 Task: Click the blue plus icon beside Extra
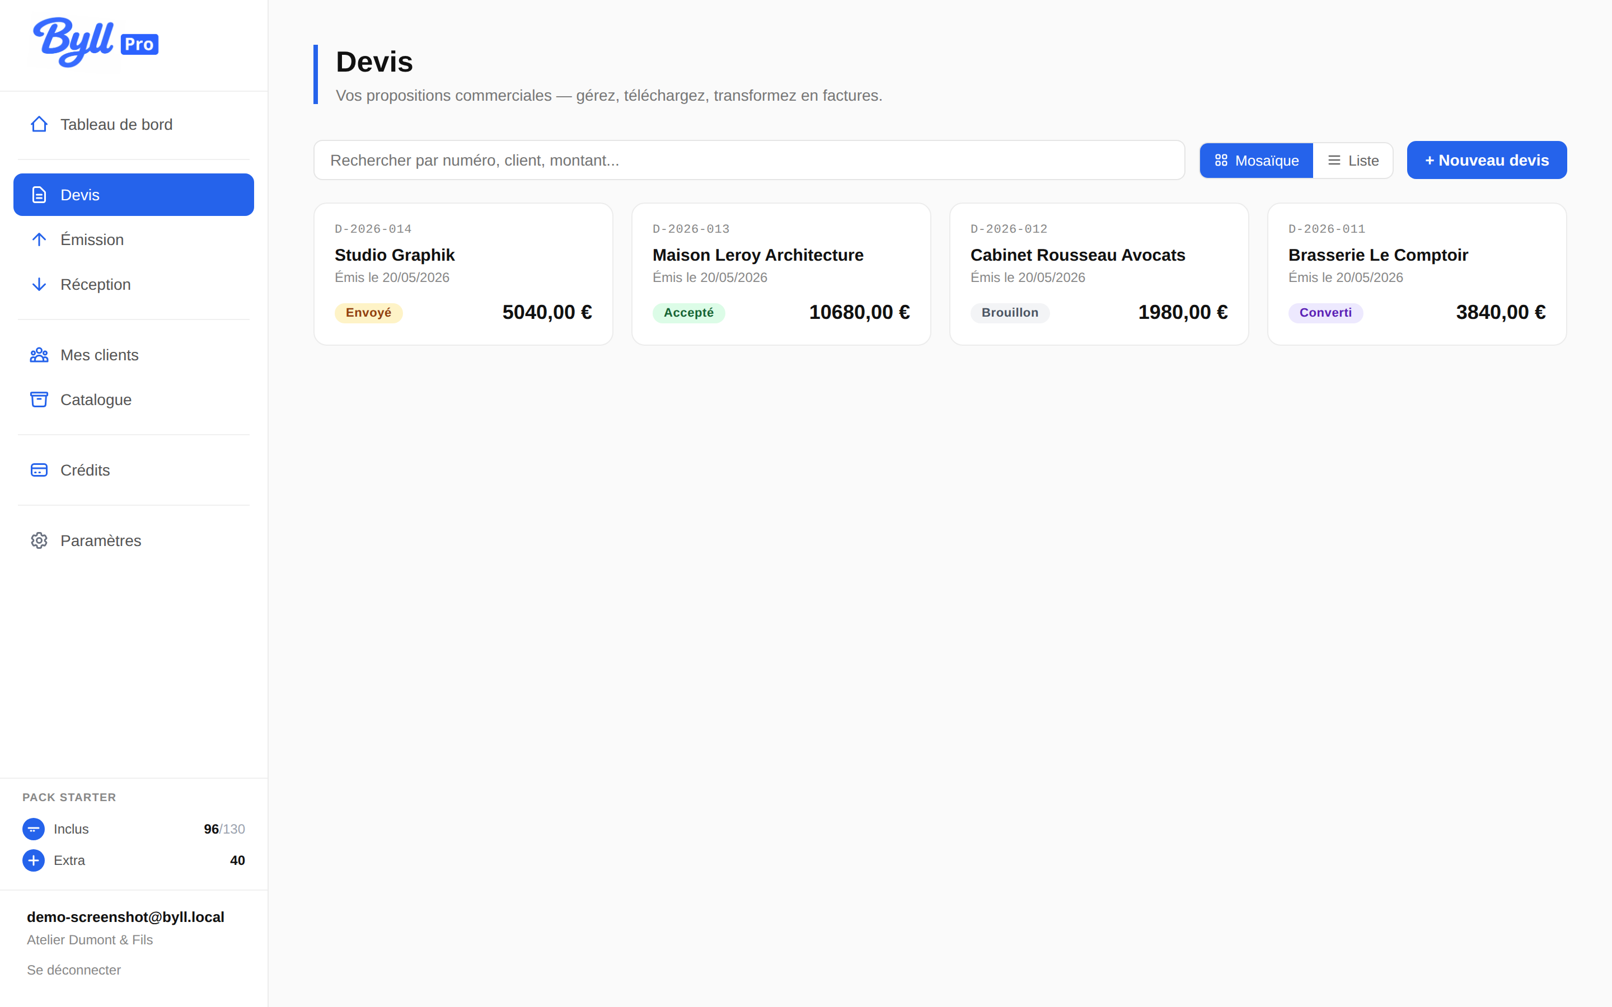tap(34, 860)
